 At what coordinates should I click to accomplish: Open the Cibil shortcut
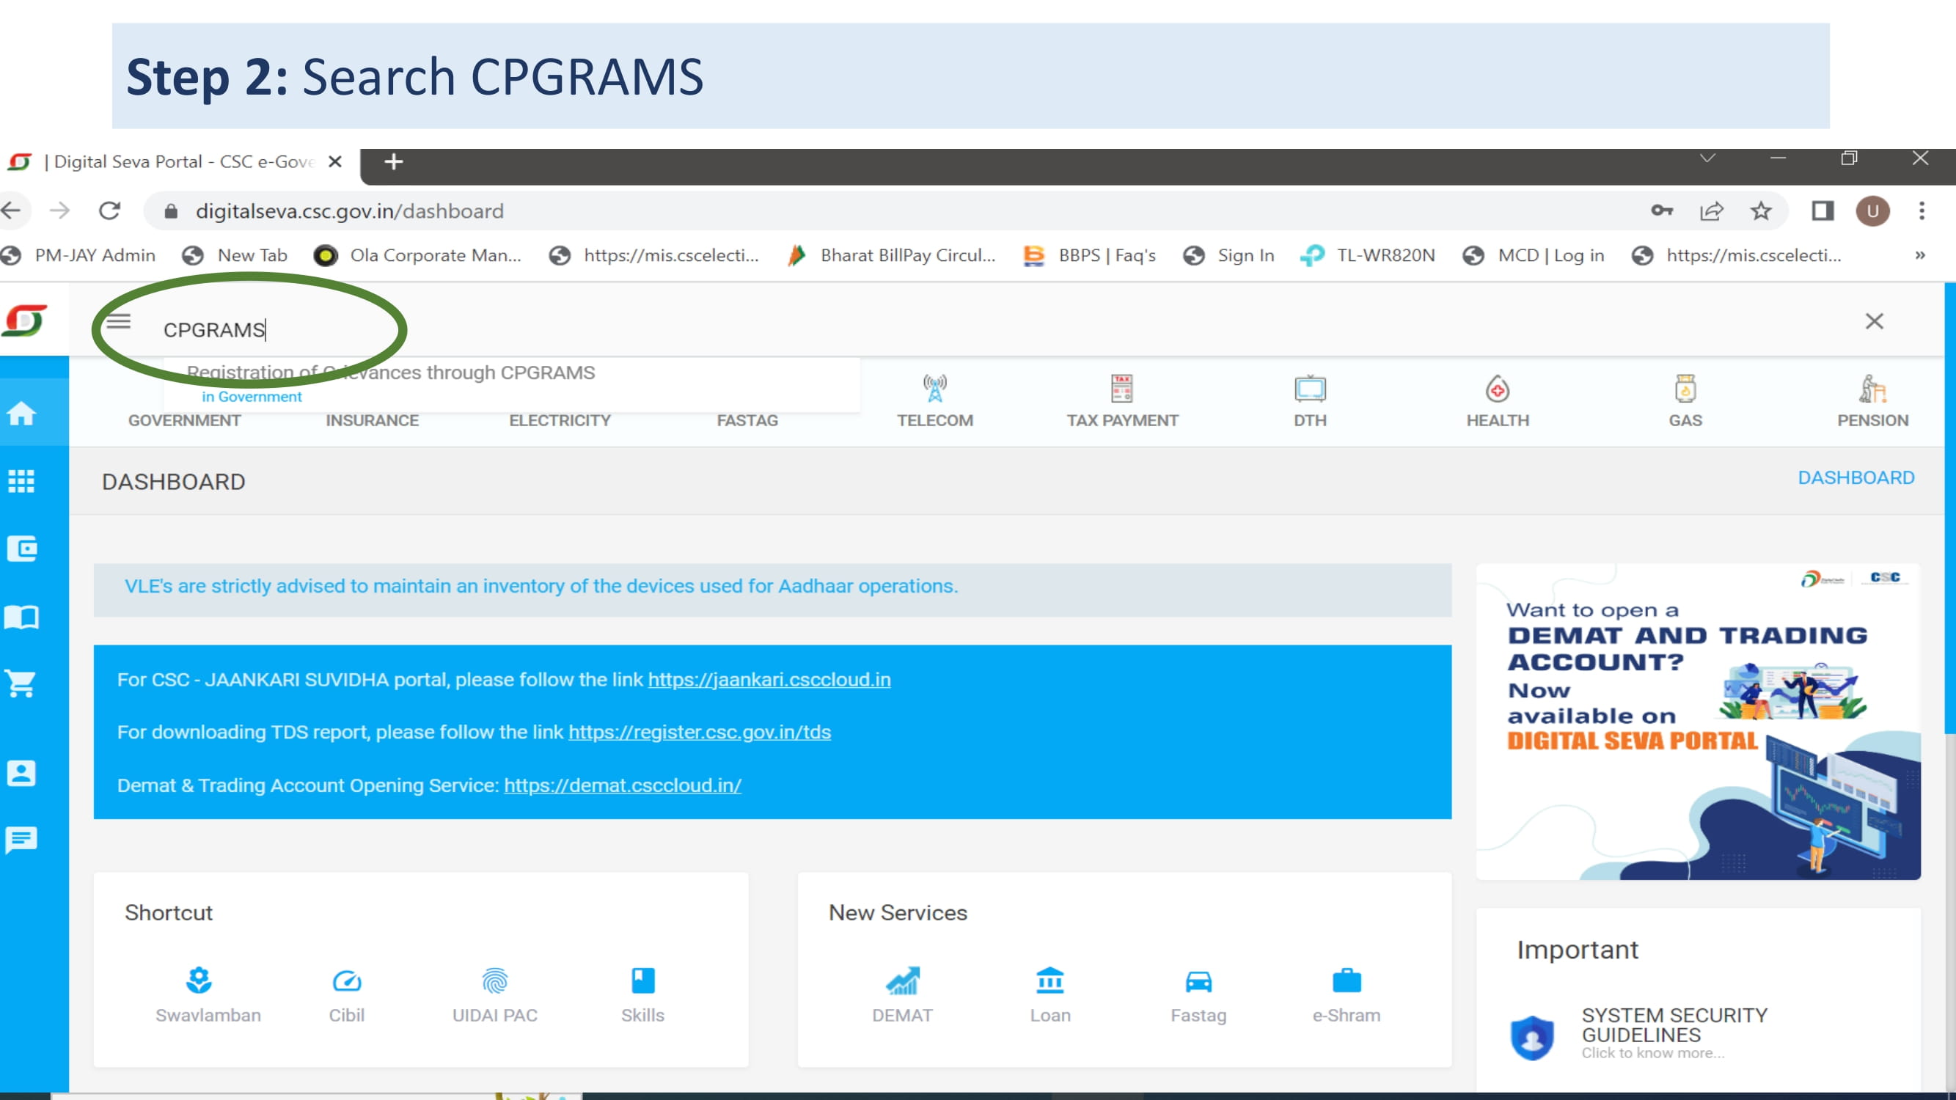[346, 994]
